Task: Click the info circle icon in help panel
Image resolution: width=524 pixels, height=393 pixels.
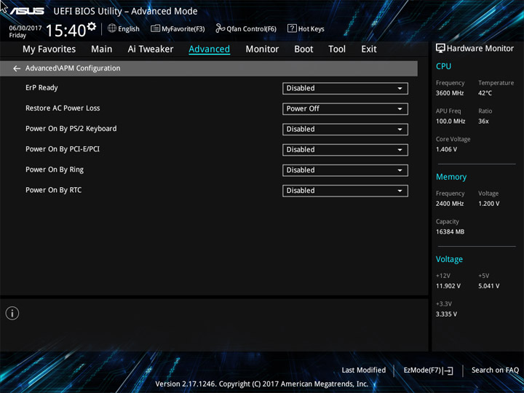Action: click(12, 314)
